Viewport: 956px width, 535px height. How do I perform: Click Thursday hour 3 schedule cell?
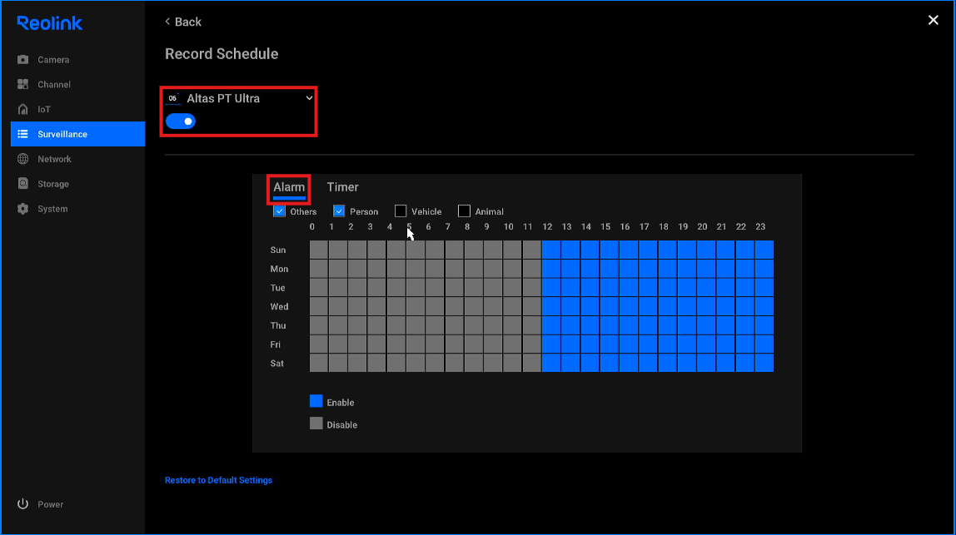(x=376, y=324)
